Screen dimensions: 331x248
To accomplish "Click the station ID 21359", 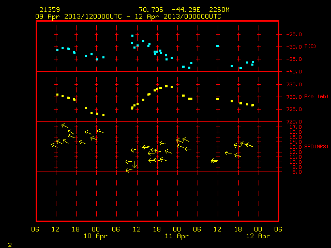I will point(50,10).
